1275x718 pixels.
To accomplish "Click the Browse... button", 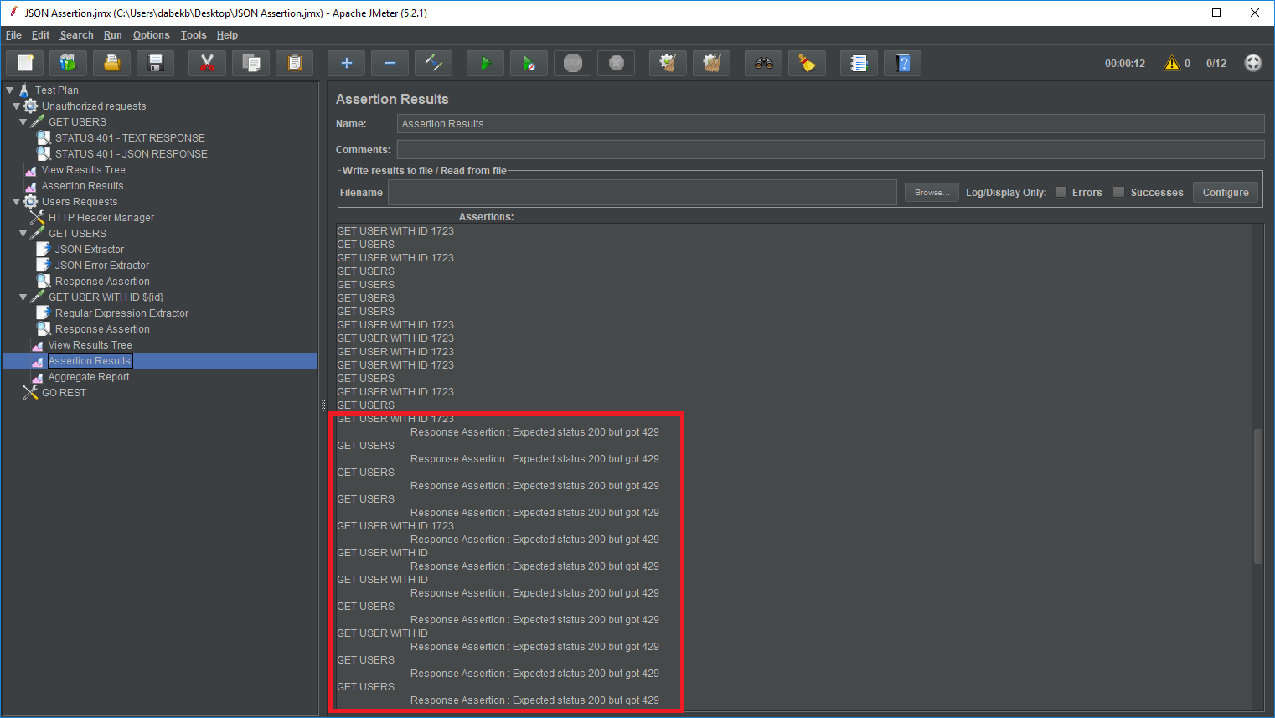I will pos(932,193).
